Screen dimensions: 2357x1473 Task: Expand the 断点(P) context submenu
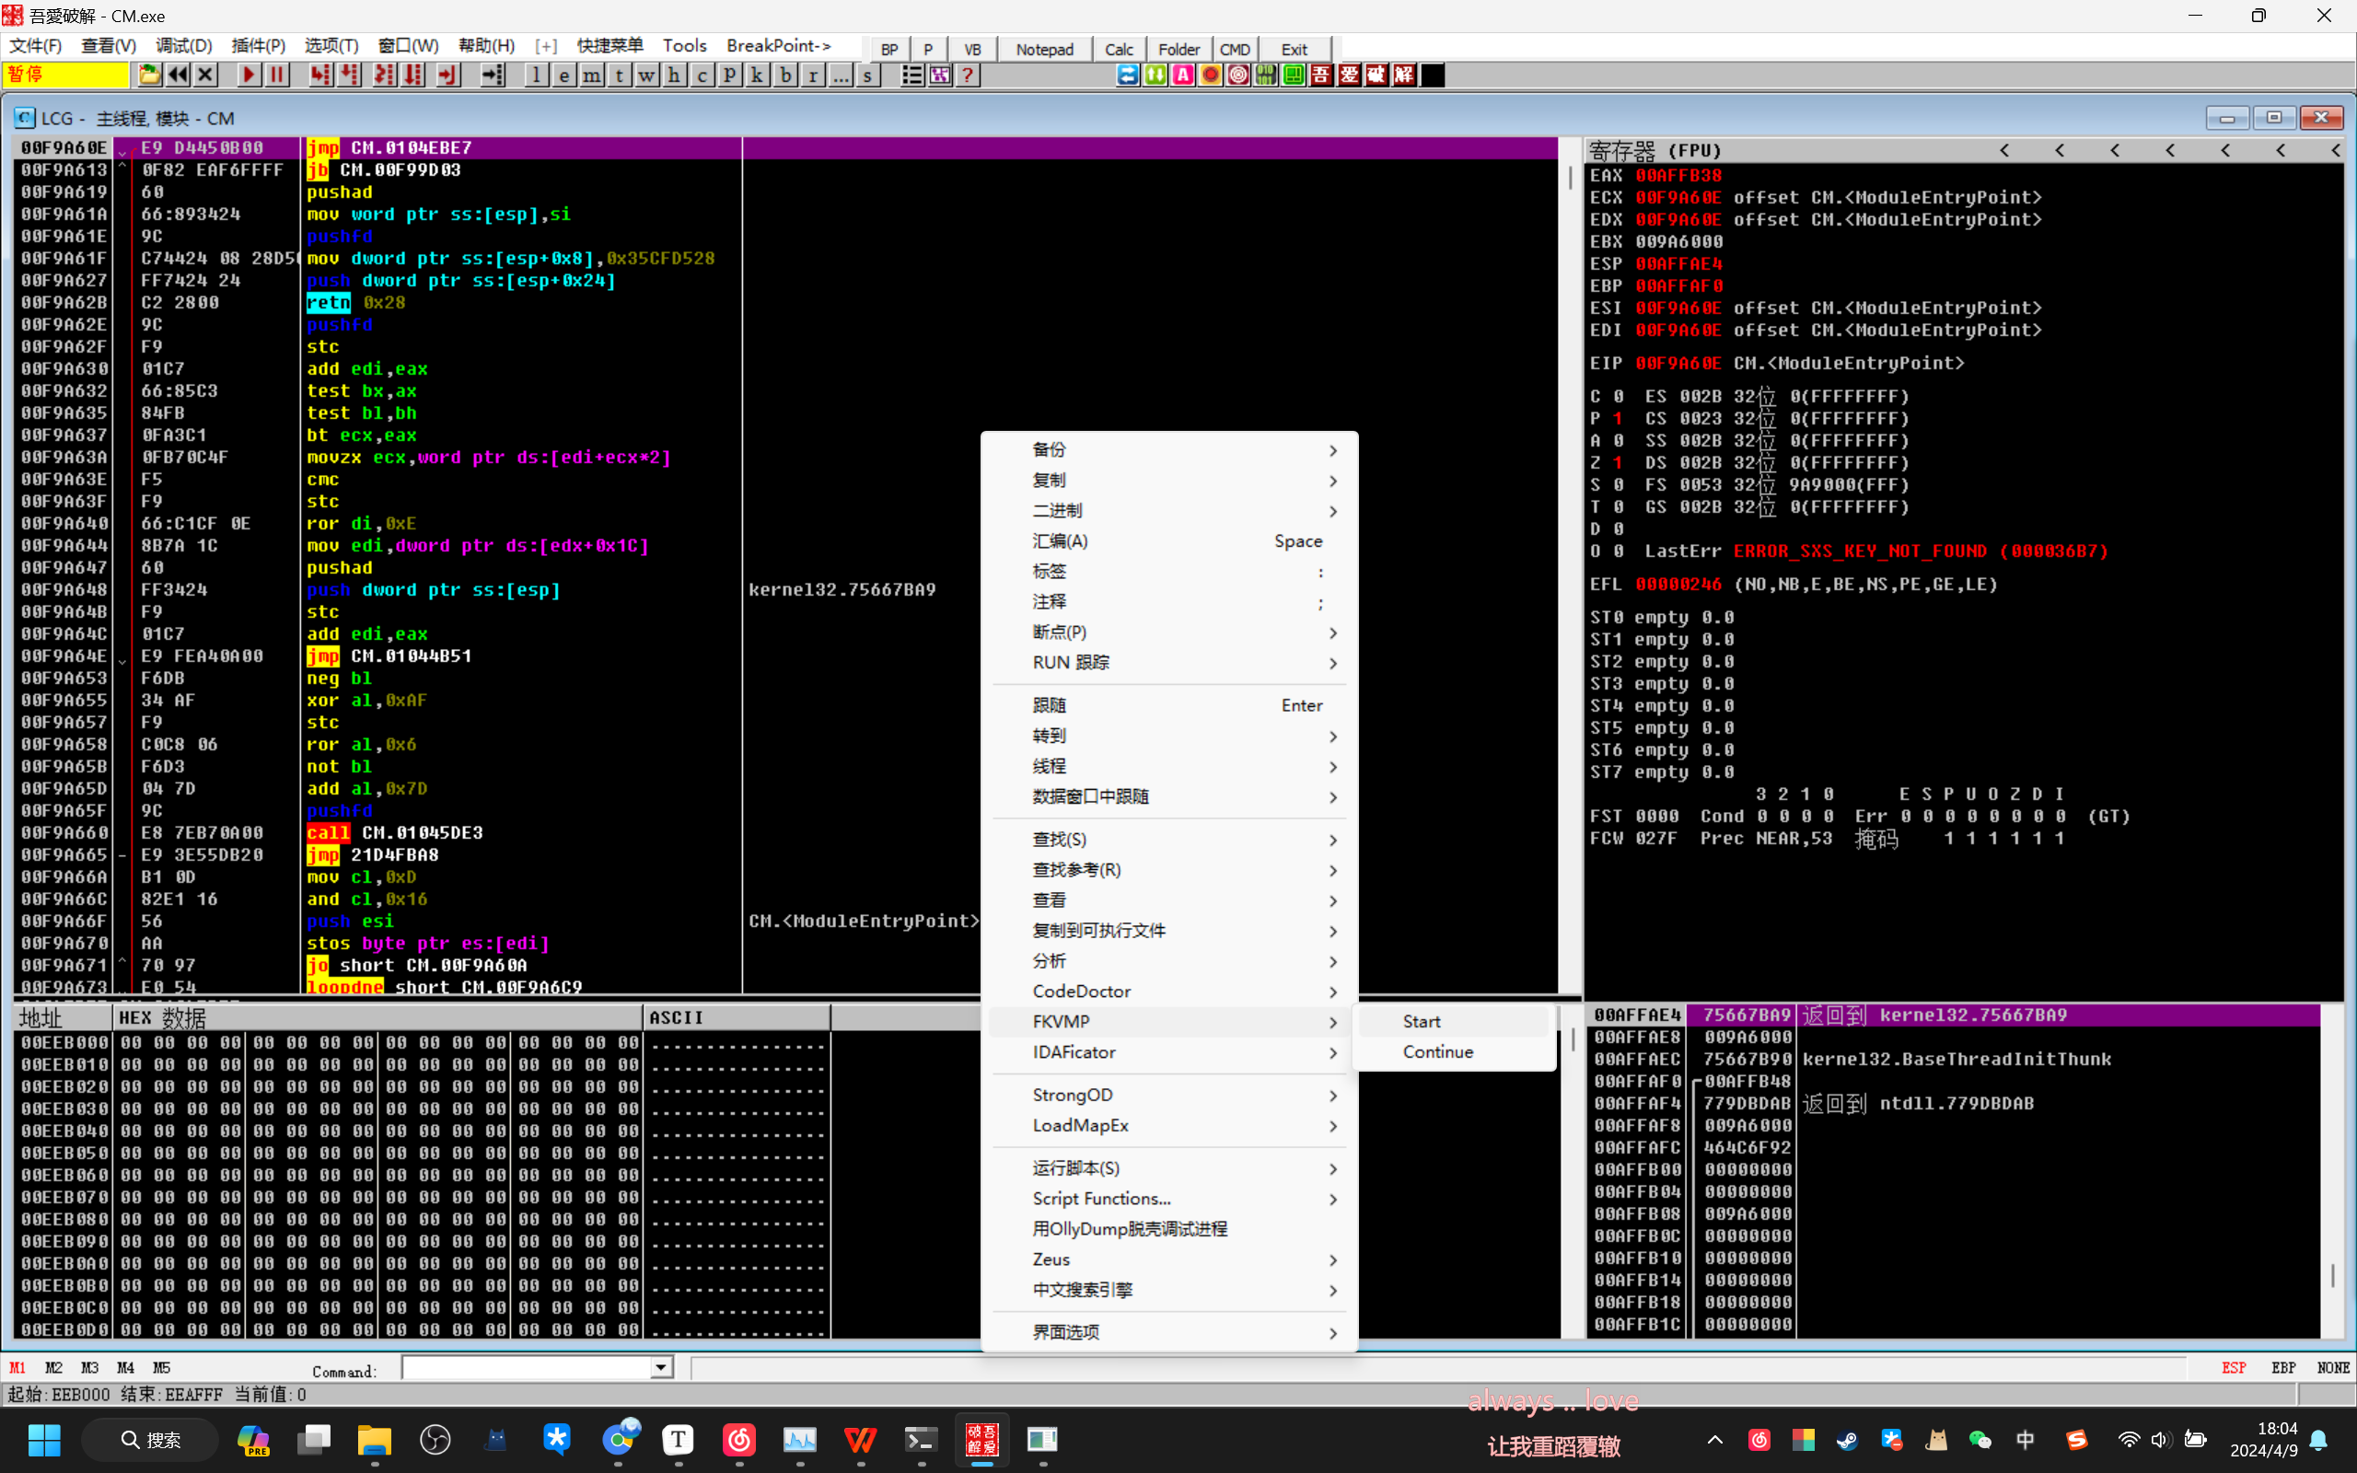pos(1168,632)
